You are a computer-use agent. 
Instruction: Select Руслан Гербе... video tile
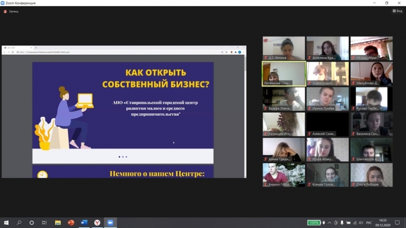(x=371, y=99)
